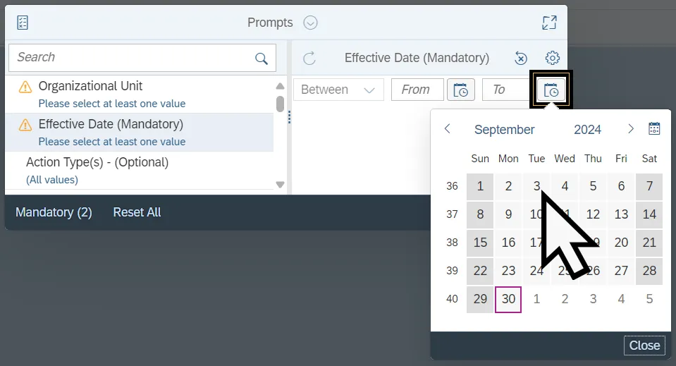The width and height of the screenshot is (676, 366).
Task: Click the Reset All button
Action: 137,212
